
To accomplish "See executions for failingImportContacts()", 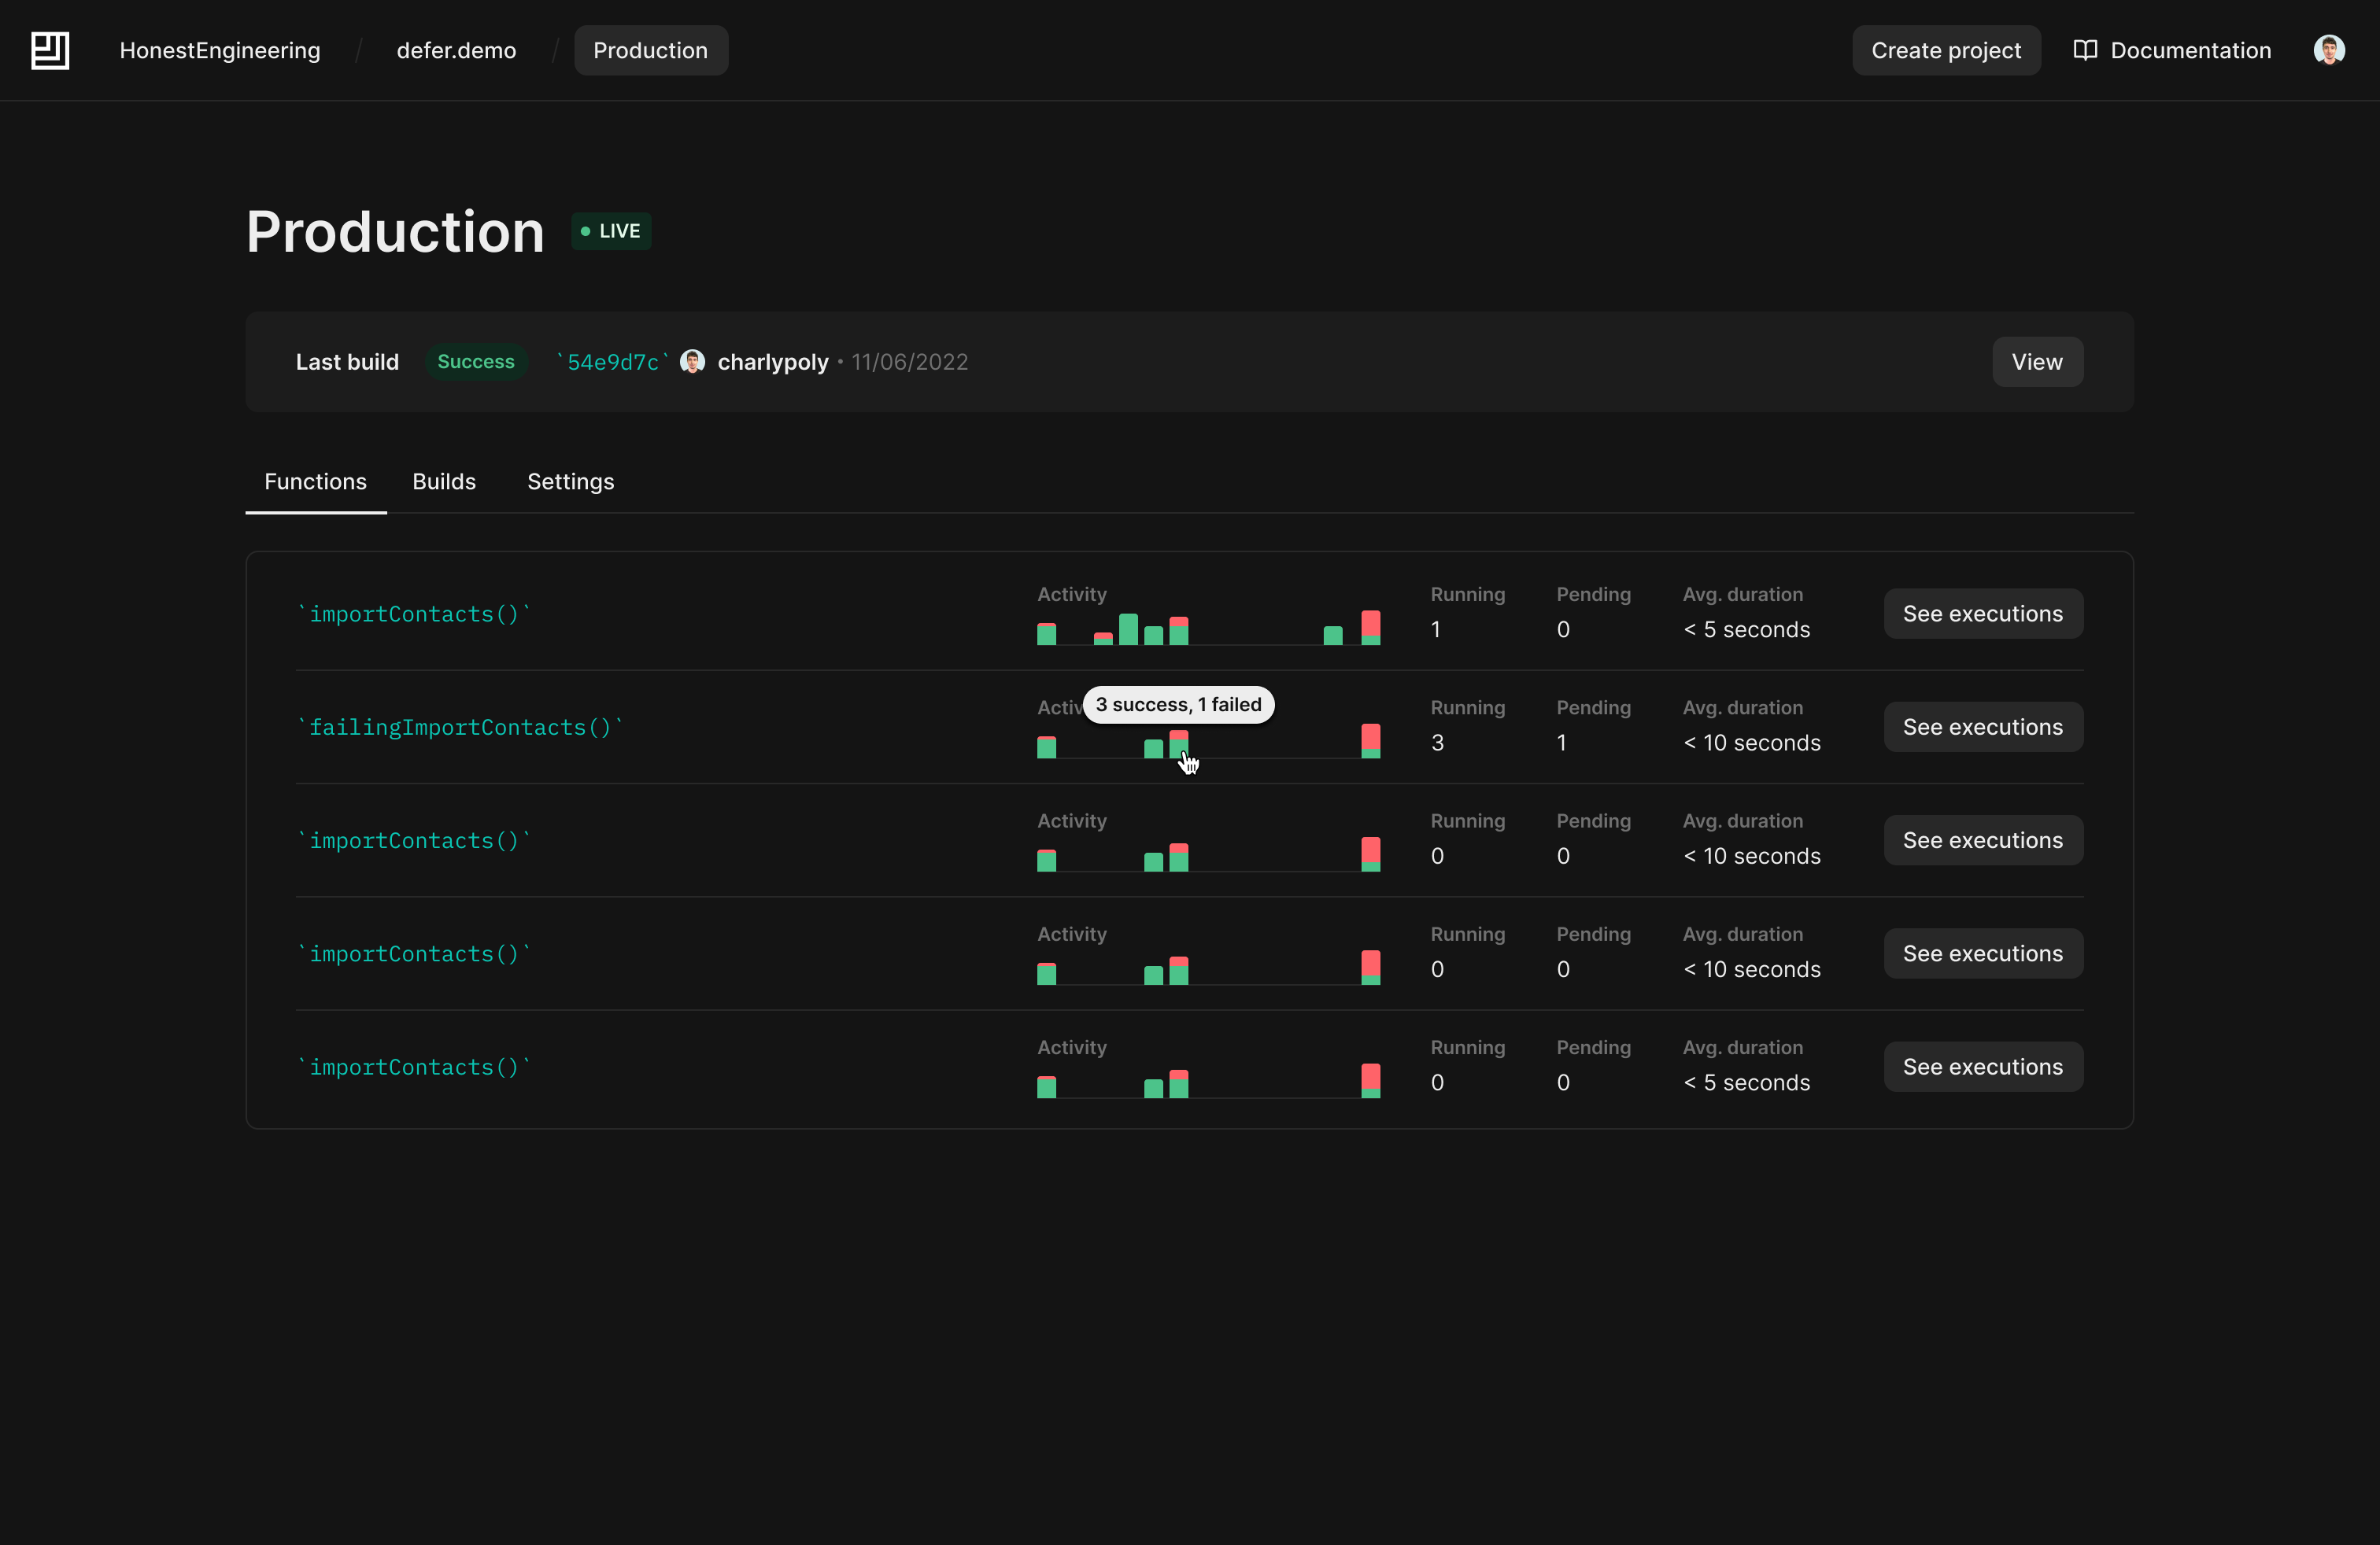I will [x=1983, y=727].
